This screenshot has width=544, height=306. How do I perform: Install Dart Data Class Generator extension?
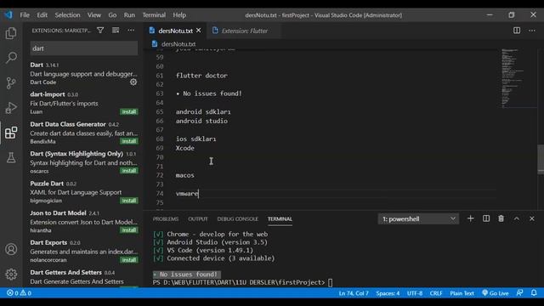click(x=128, y=141)
